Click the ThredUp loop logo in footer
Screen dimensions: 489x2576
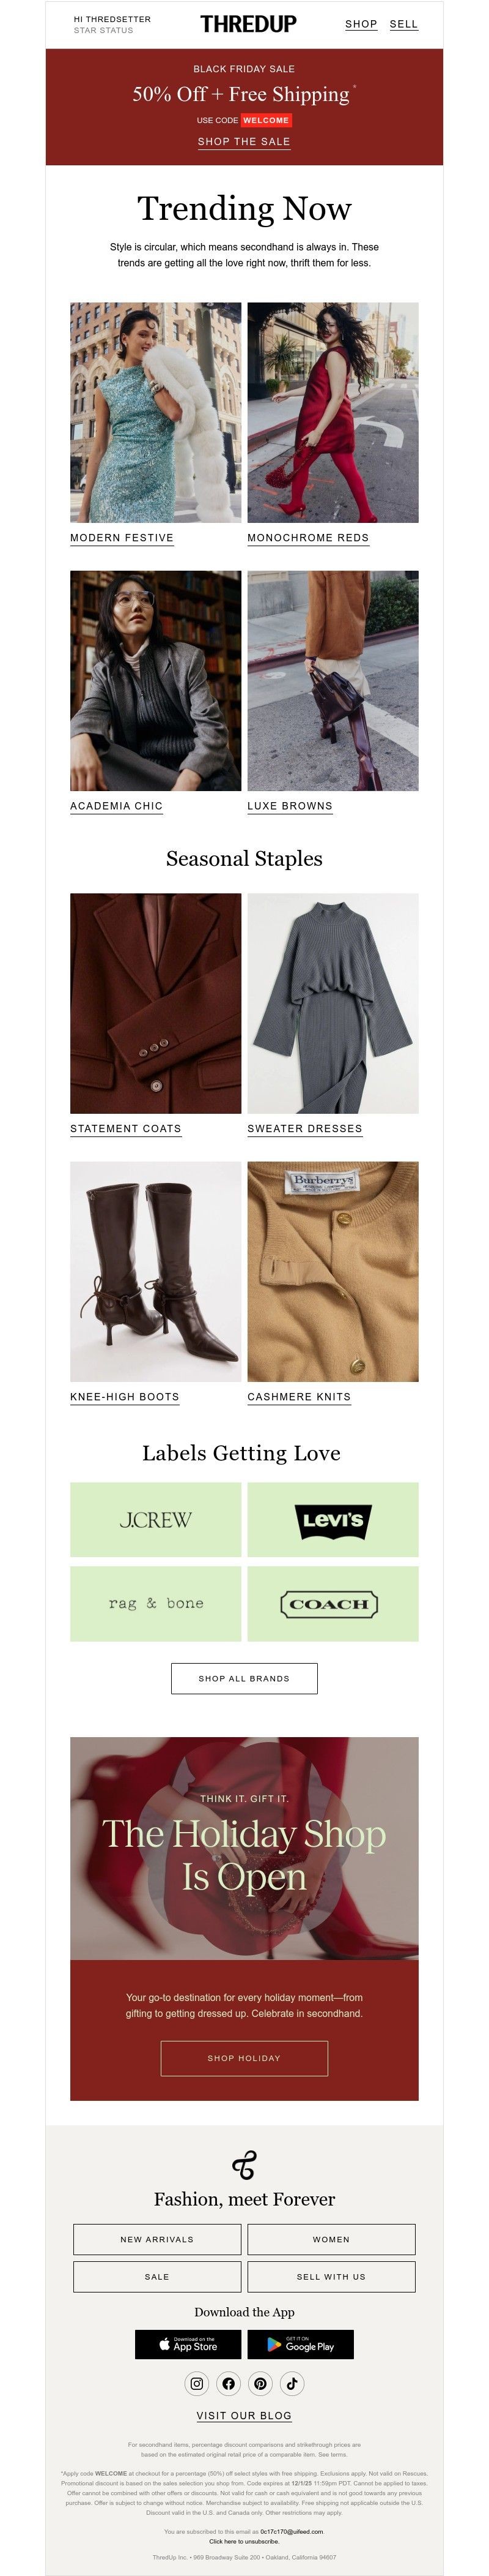[x=244, y=2165]
